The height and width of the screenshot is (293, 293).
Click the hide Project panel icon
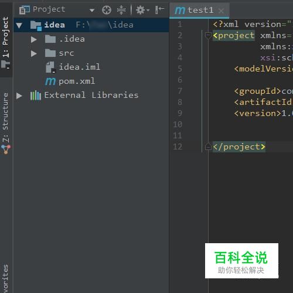pos(159,10)
